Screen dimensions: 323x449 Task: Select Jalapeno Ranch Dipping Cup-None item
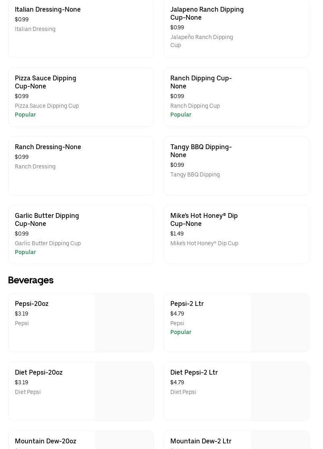pos(207,14)
